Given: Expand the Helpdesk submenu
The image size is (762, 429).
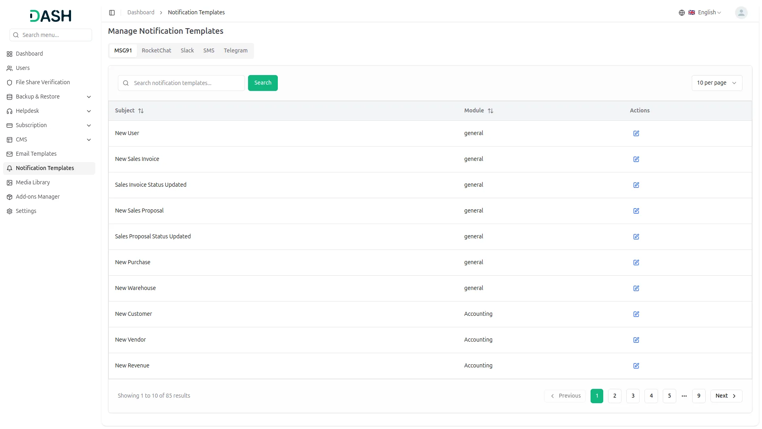Looking at the screenshot, I should [x=49, y=111].
